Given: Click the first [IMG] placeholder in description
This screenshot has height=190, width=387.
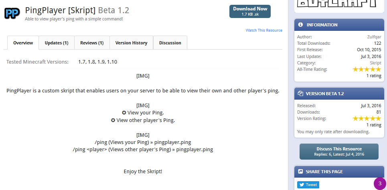Looking at the screenshot, I should pos(143,76).
